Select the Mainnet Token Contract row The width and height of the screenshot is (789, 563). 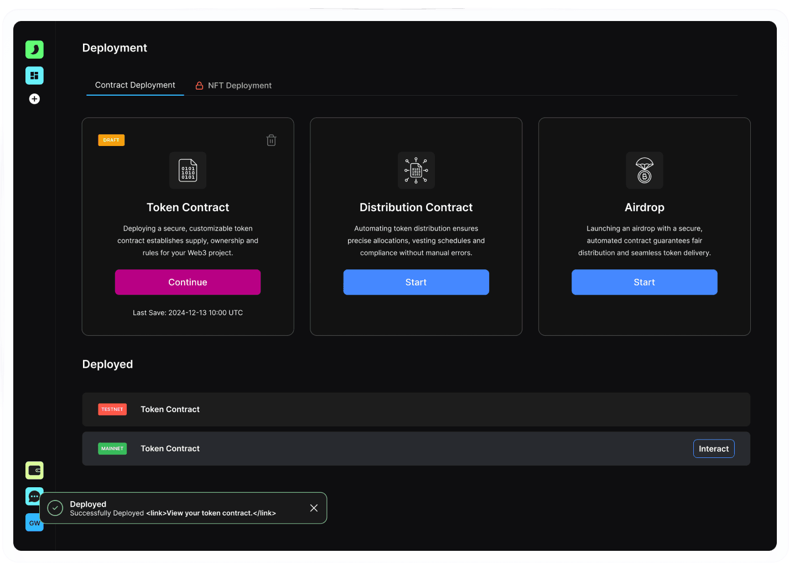pos(416,449)
